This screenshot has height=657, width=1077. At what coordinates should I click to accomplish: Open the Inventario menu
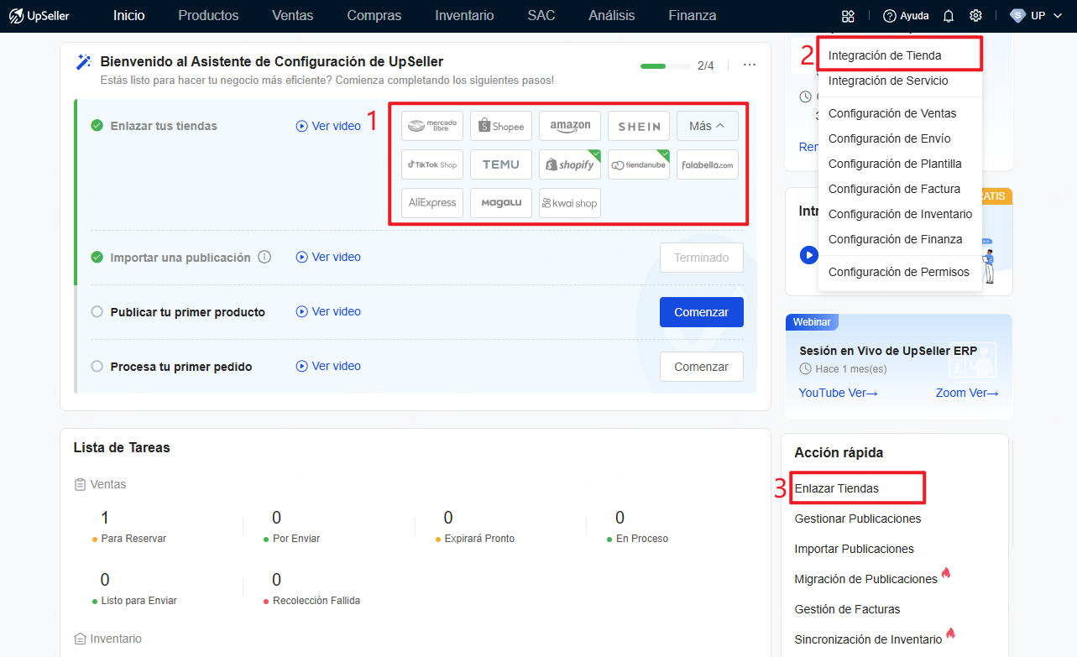point(464,15)
